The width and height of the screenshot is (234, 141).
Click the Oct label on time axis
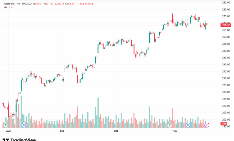click(116, 131)
